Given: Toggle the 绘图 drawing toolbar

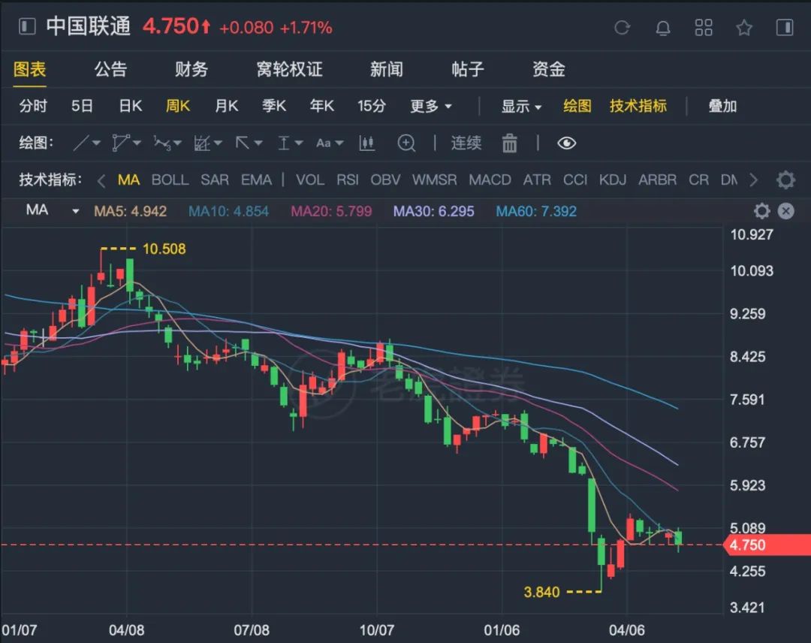Looking at the screenshot, I should 577,106.
